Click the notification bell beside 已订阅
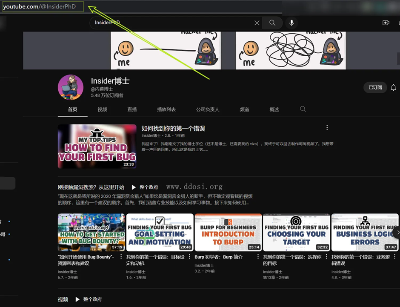Screen dimensions: 400x307 pyautogui.click(x=393, y=88)
